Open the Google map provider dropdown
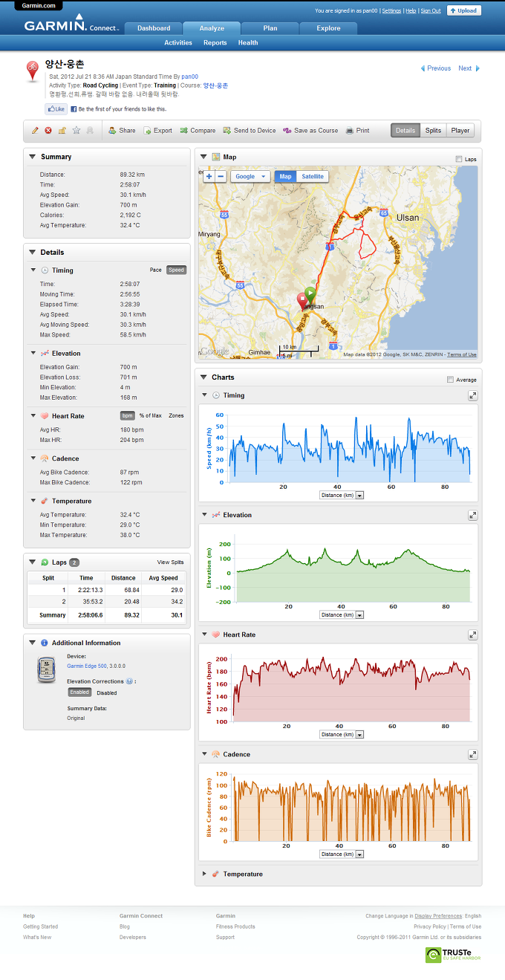The image size is (505, 980). click(x=250, y=176)
